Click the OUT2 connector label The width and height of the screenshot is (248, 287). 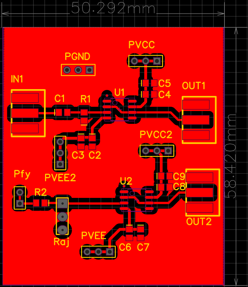(199, 222)
